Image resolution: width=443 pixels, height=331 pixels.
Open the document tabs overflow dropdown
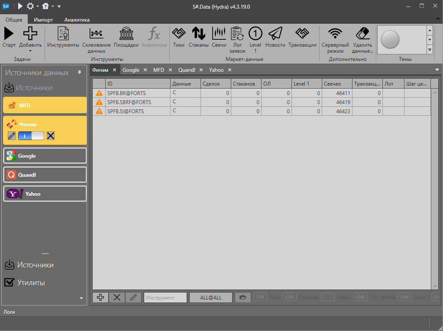(437, 70)
